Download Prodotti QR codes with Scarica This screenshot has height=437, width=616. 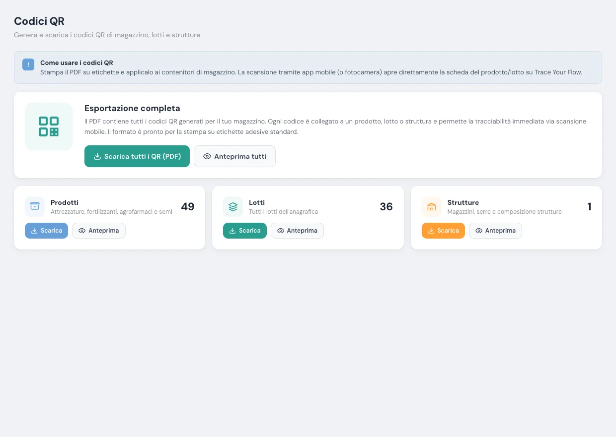coord(46,231)
